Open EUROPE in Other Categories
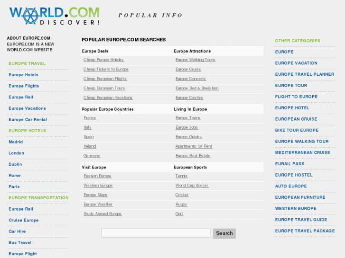The height and width of the screenshot is (258, 345). pos(284,52)
